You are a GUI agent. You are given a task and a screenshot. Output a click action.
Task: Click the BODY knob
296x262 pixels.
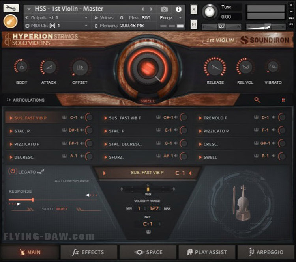(x=22, y=67)
